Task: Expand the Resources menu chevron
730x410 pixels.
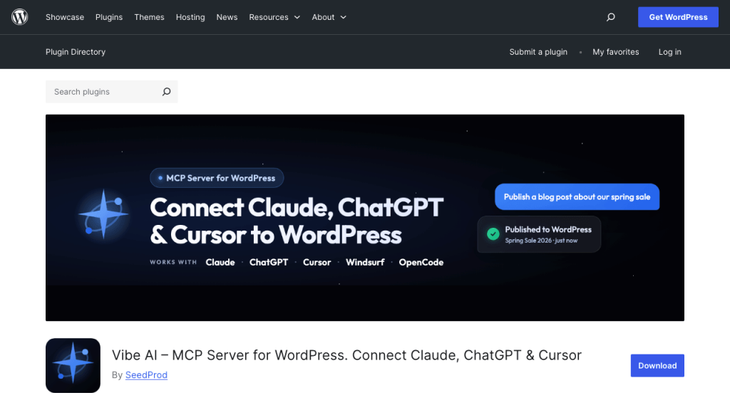Action: pyautogui.click(x=297, y=17)
